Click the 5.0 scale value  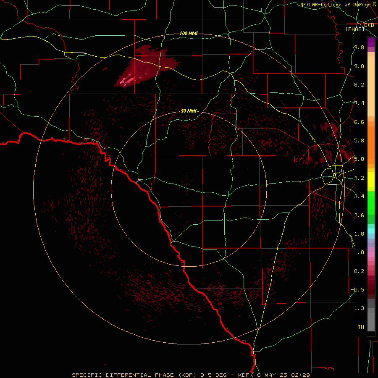(x=359, y=159)
